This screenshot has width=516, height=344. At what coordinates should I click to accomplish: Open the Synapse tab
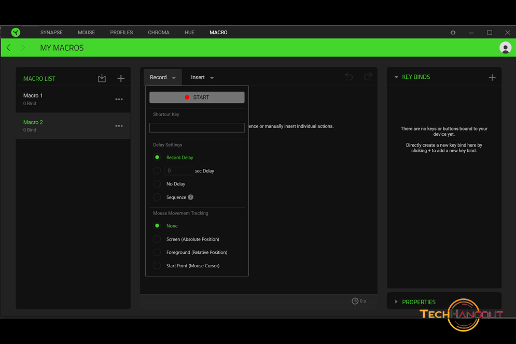pyautogui.click(x=51, y=33)
